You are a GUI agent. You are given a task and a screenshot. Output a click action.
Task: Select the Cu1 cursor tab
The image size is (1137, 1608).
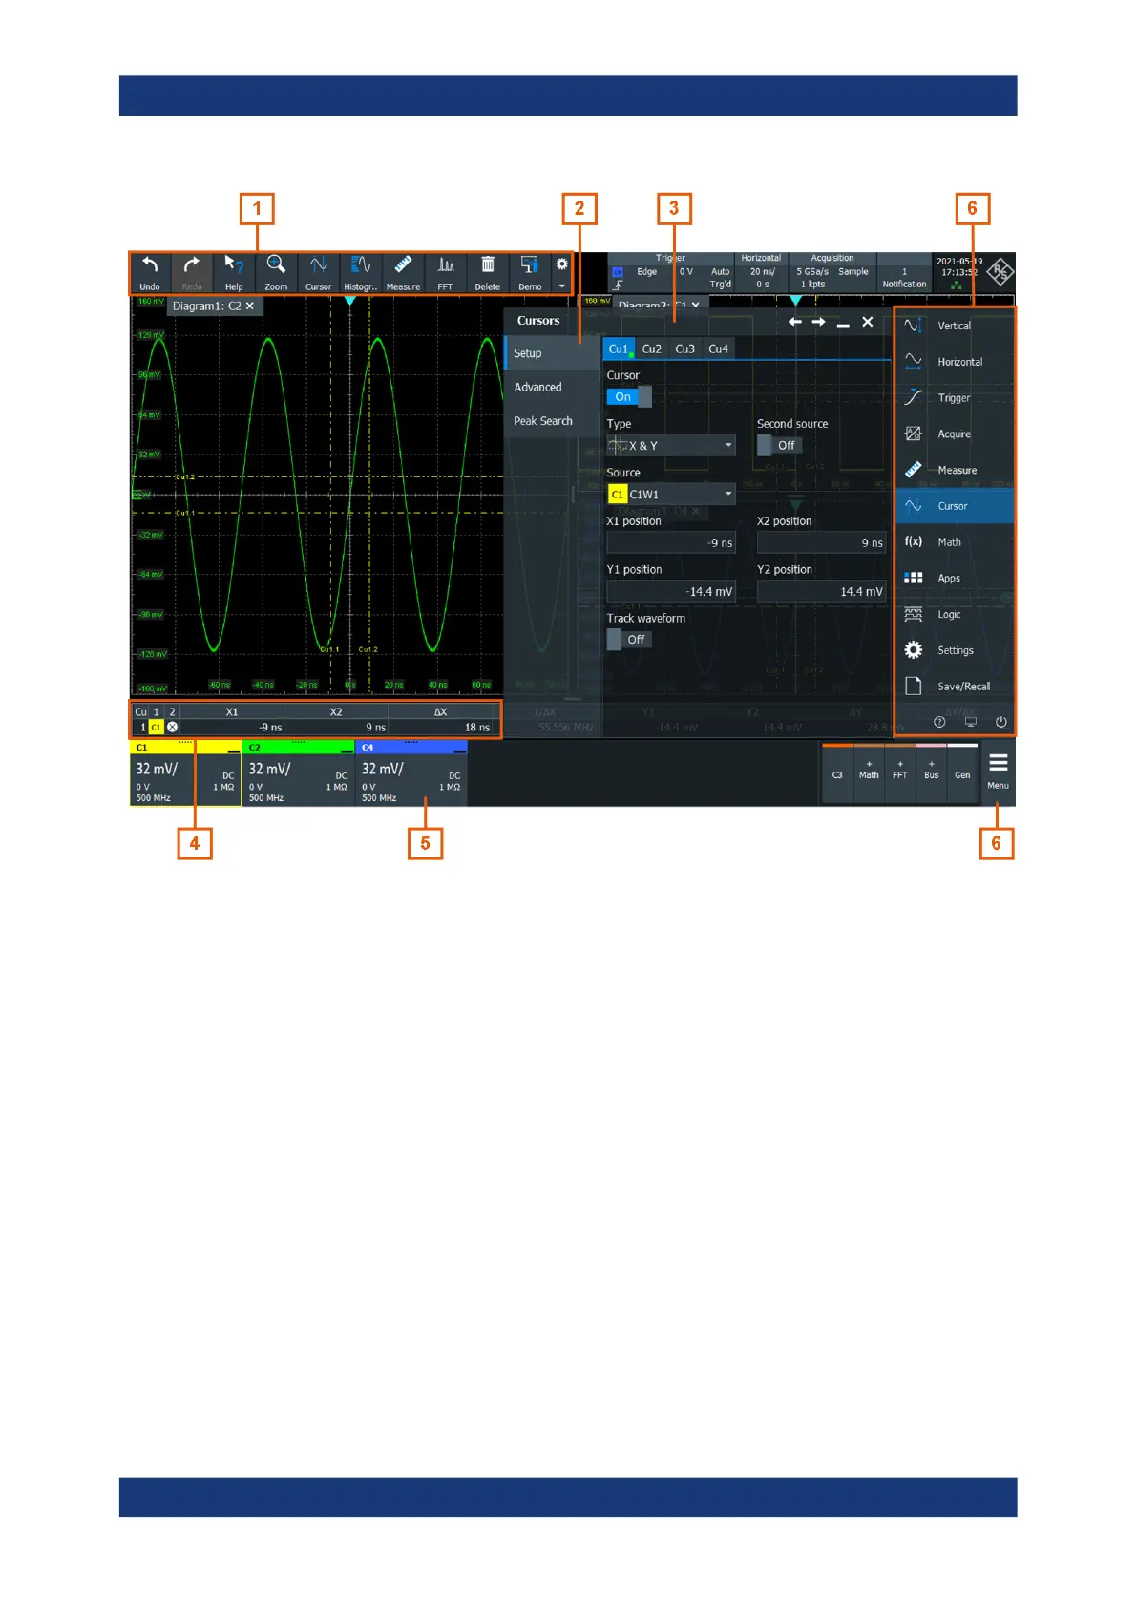pyautogui.click(x=619, y=349)
